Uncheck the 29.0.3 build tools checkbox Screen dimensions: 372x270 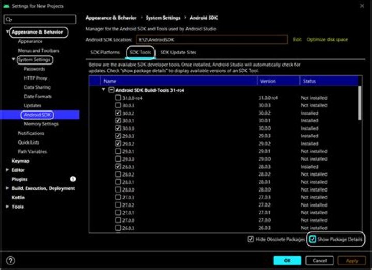[118, 136]
